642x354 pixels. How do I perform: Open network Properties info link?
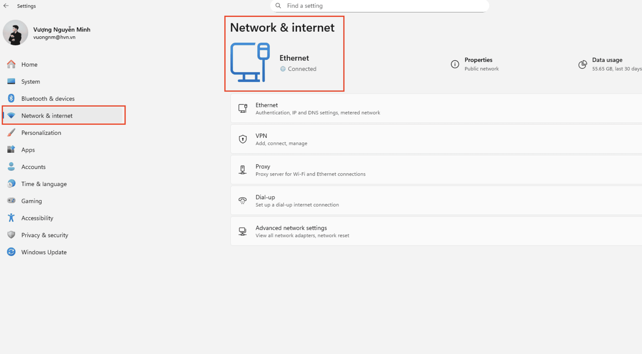478,64
